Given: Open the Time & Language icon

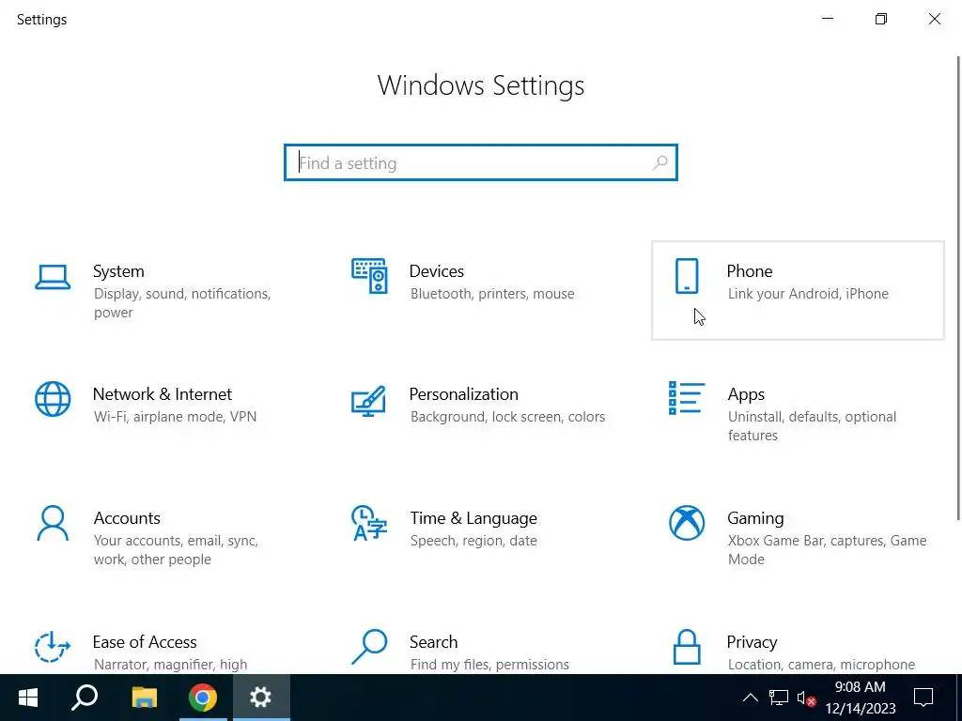Looking at the screenshot, I should coord(368,523).
